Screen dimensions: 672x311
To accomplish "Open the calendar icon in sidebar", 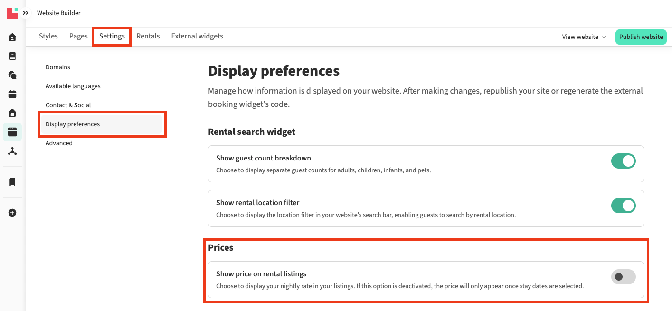I will (x=12, y=94).
